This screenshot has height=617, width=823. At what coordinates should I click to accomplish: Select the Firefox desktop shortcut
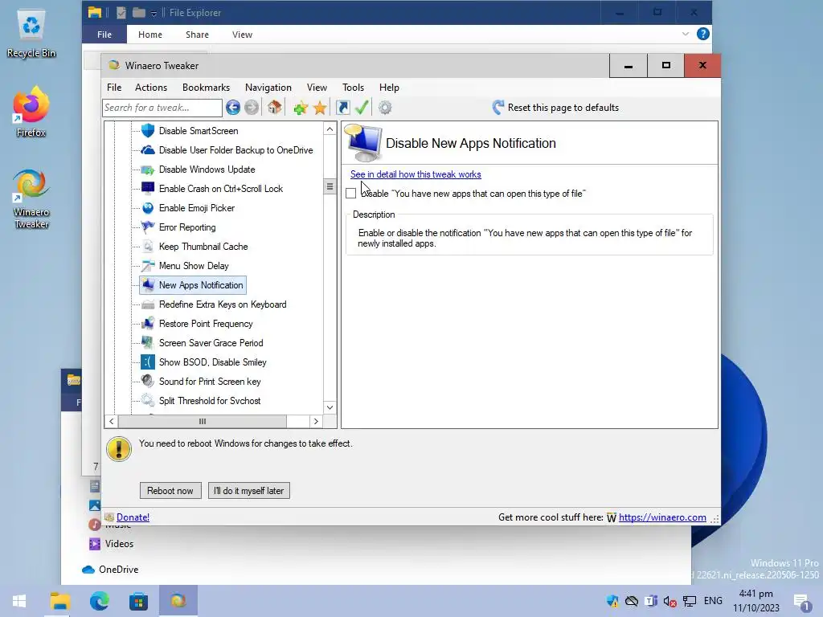click(x=31, y=111)
